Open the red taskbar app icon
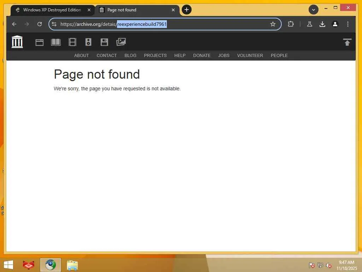Viewport: 362px width, 272px height. (28, 265)
